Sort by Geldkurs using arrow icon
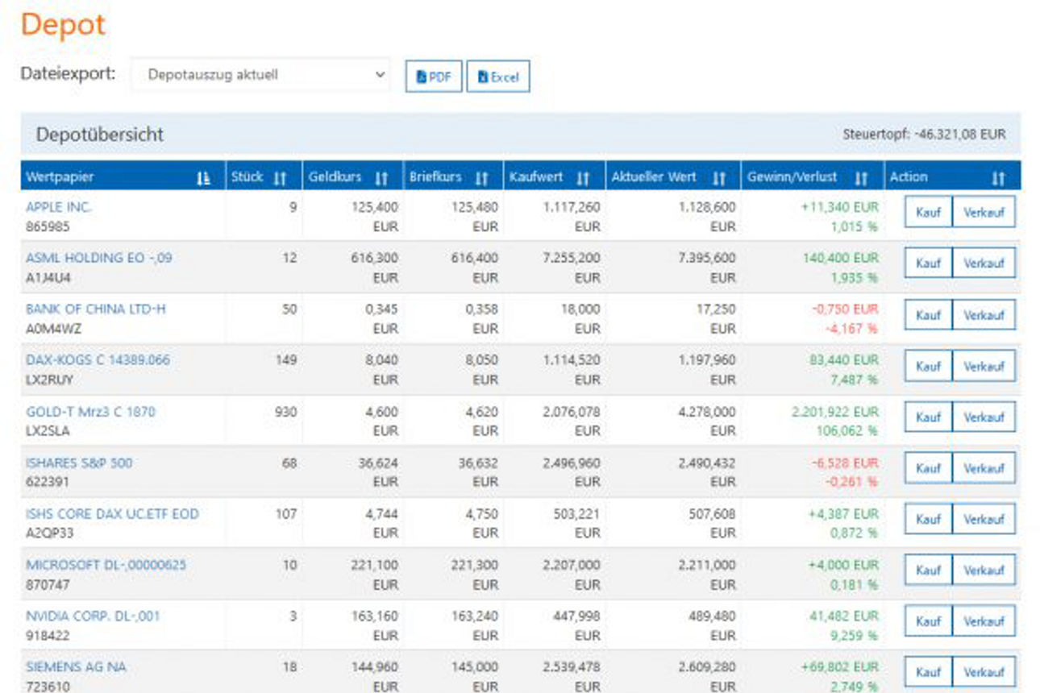The height and width of the screenshot is (693, 1040). pyautogui.click(x=382, y=178)
